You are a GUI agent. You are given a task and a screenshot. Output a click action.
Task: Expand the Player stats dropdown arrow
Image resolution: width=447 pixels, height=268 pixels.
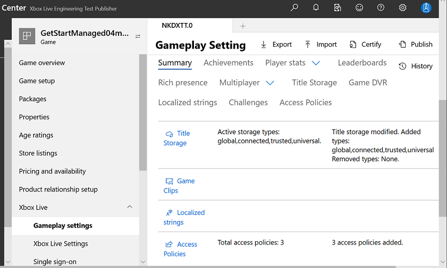click(x=316, y=63)
